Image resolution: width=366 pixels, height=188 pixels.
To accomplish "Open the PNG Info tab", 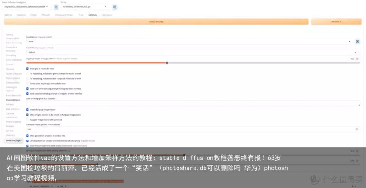I will click(45, 15).
